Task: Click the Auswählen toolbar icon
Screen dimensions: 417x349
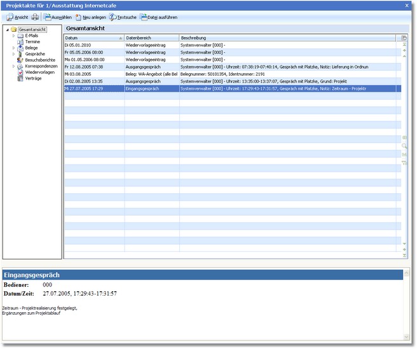Action: tap(58, 17)
